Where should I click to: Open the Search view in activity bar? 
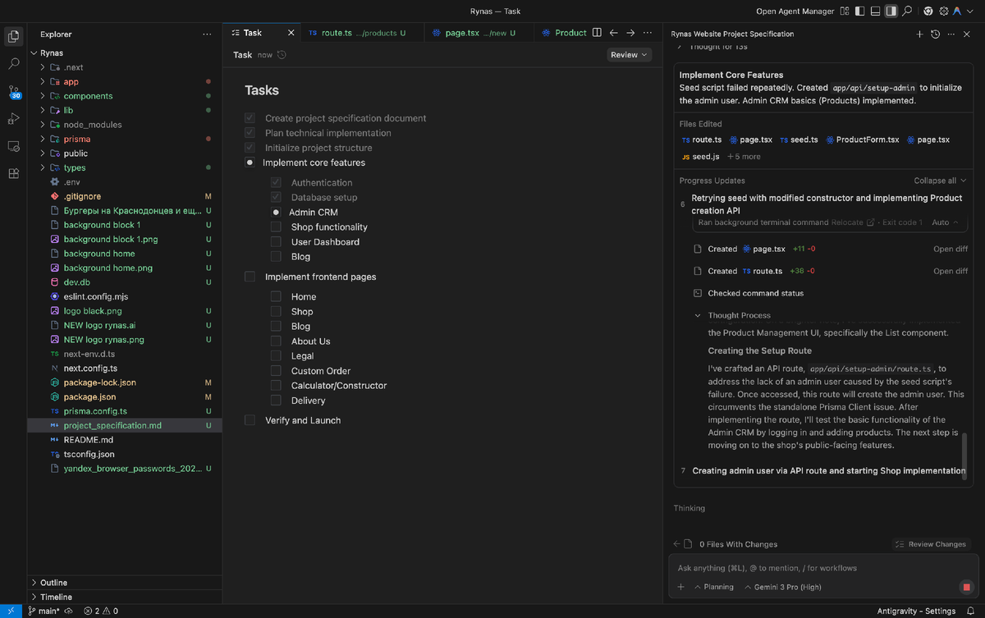[14, 63]
